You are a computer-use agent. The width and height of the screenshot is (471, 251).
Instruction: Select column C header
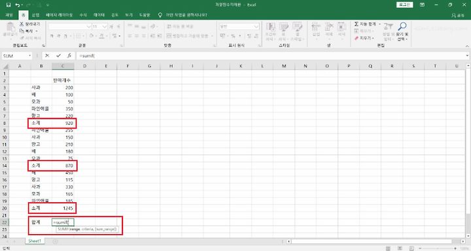click(63, 66)
